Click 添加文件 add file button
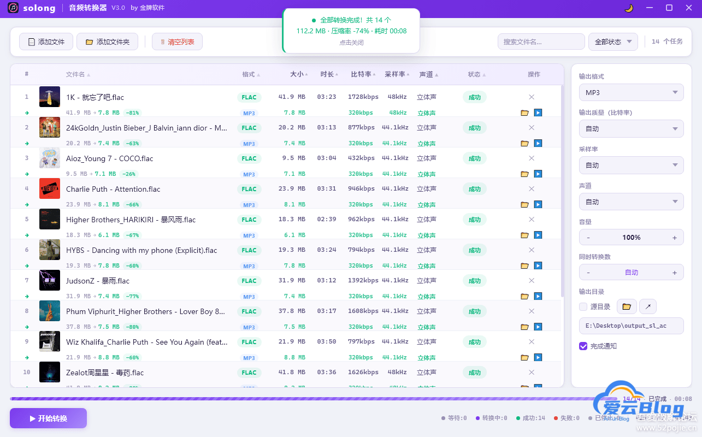702x437 pixels. click(x=46, y=42)
